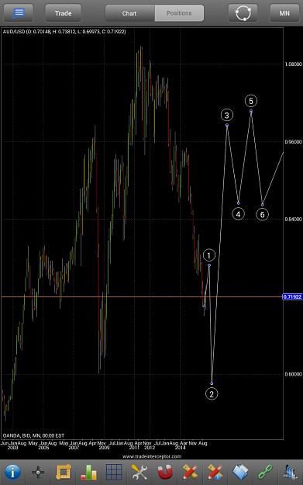Tap the Trade button
This screenshot has width=303, height=485.
coord(64,13)
